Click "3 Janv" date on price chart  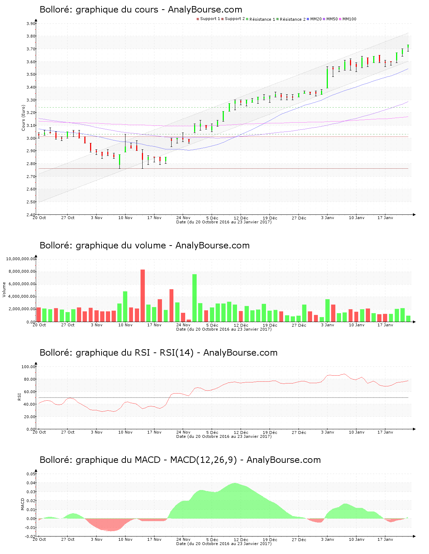[327, 218]
